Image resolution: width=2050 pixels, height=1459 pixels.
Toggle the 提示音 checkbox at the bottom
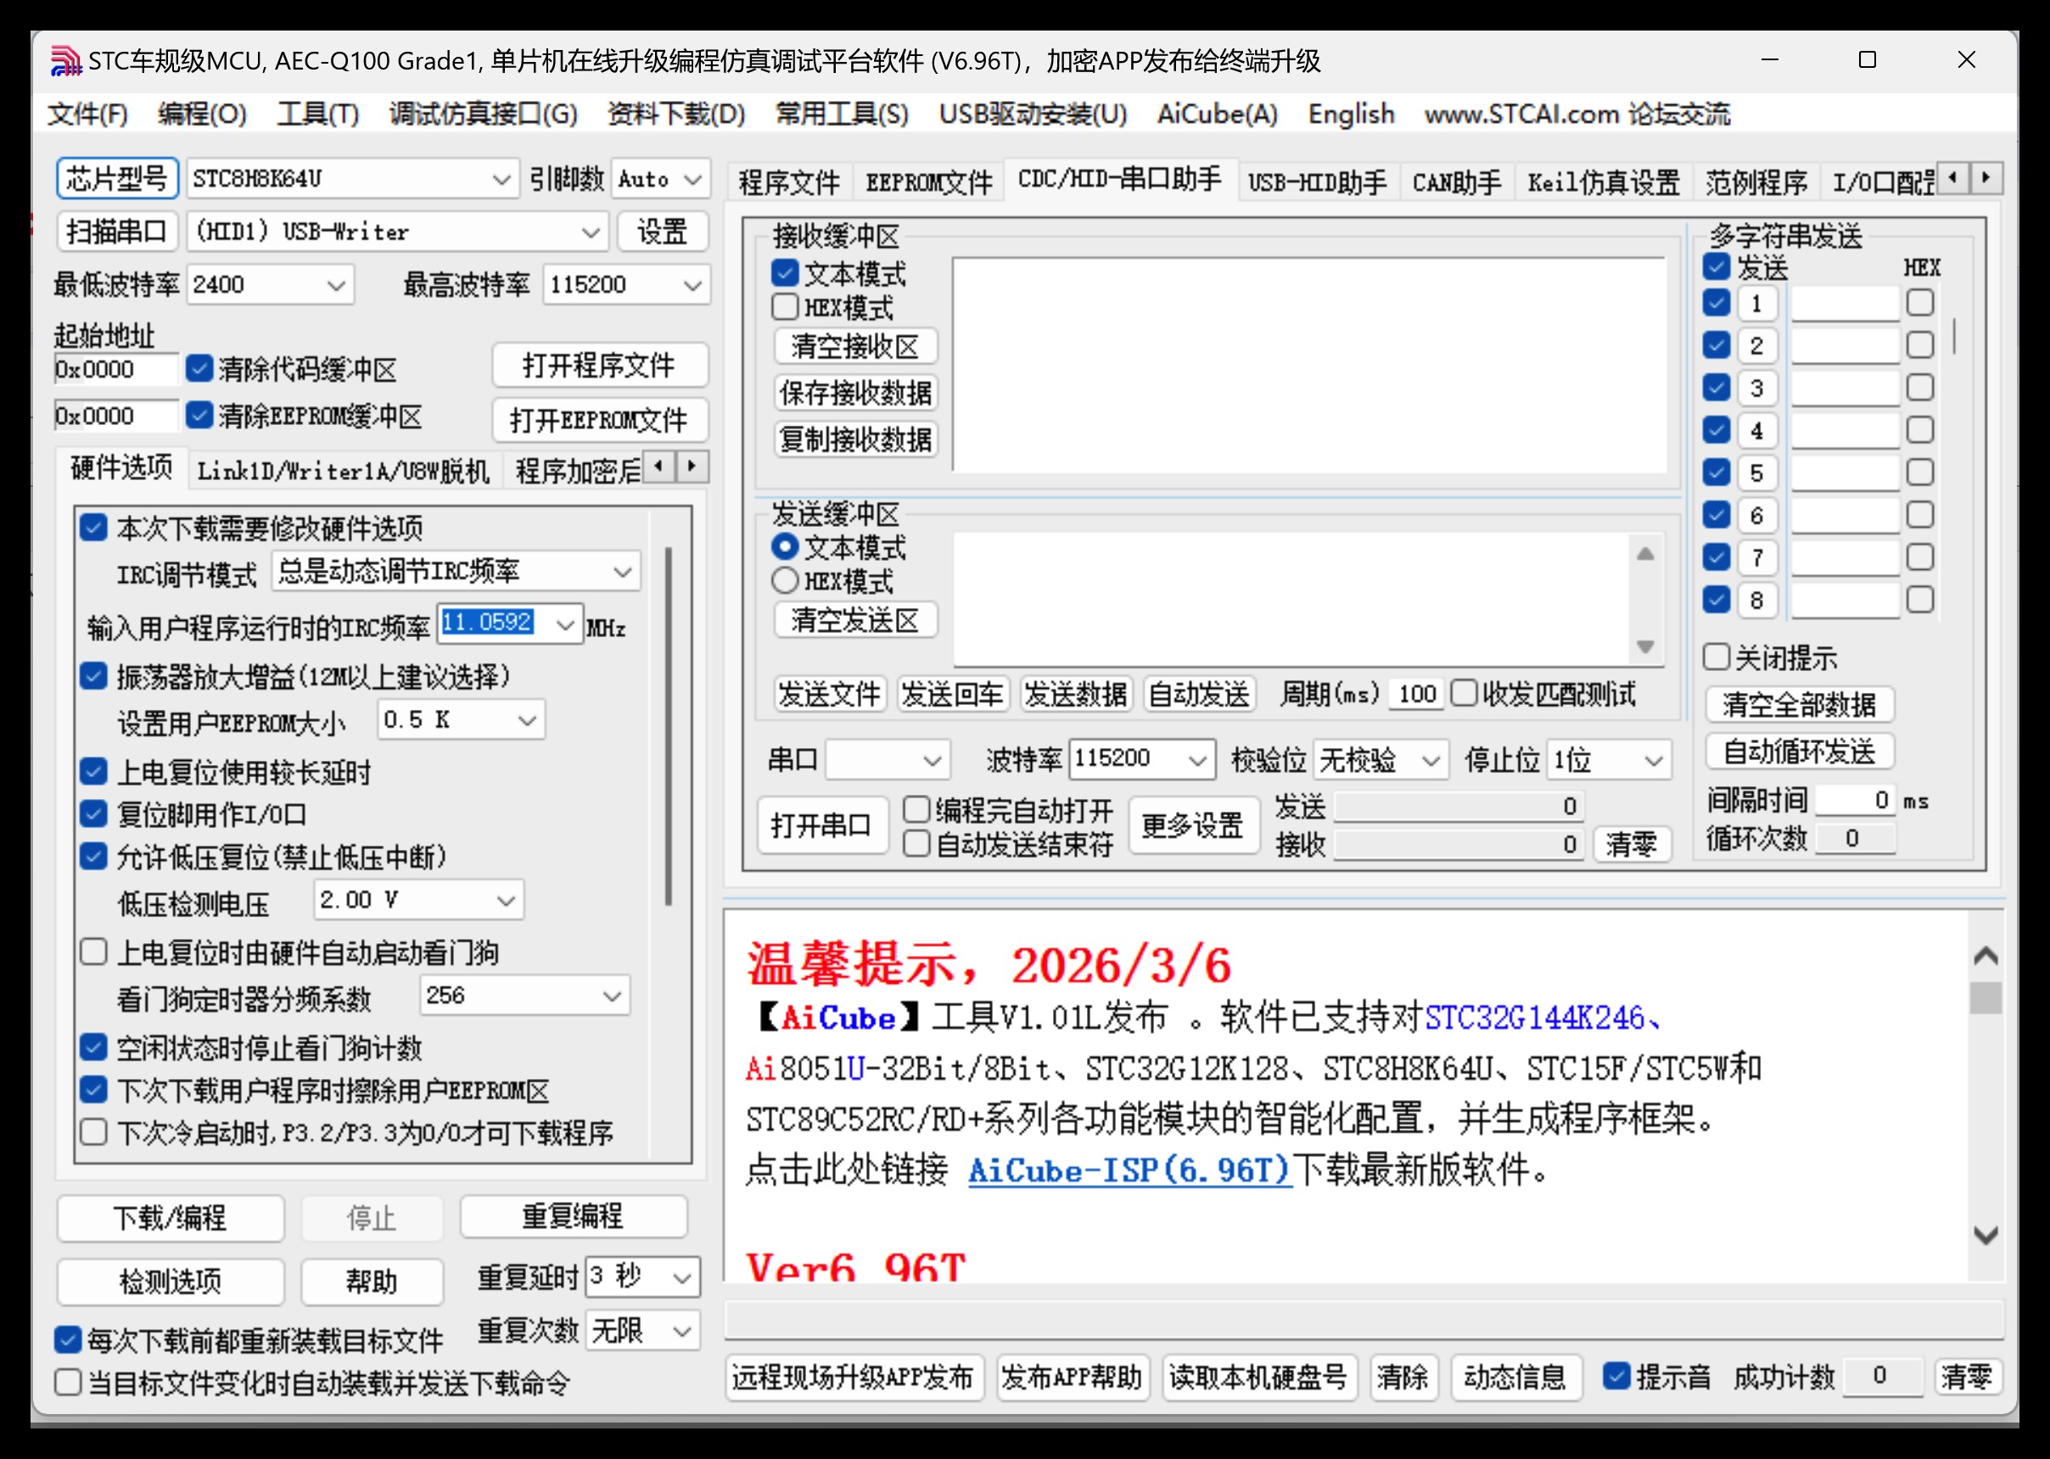[1618, 1378]
